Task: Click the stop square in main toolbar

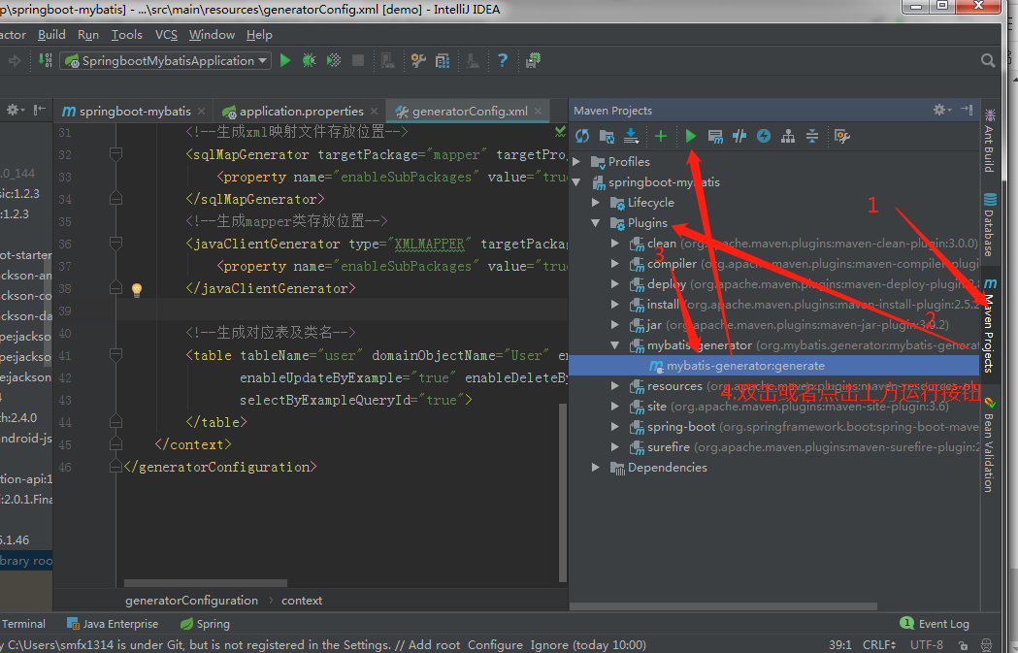Action: click(358, 60)
